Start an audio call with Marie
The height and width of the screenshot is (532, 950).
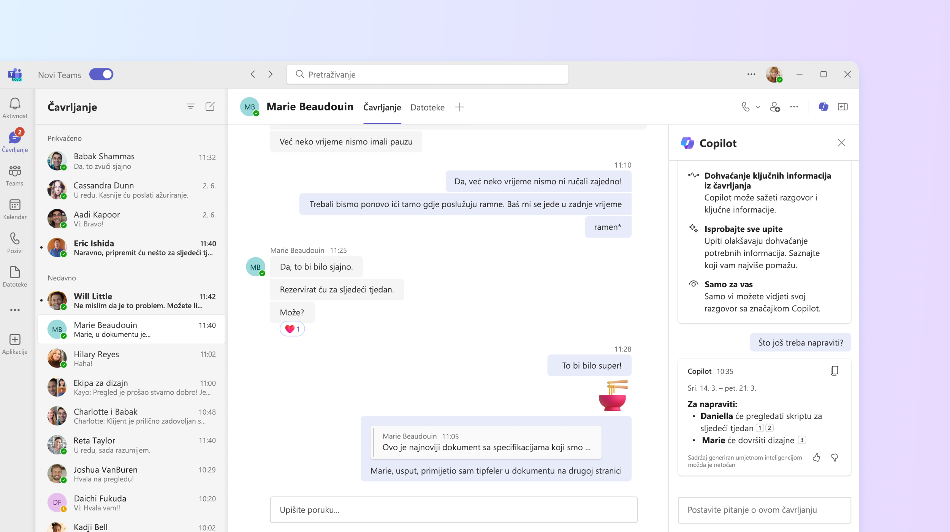746,107
